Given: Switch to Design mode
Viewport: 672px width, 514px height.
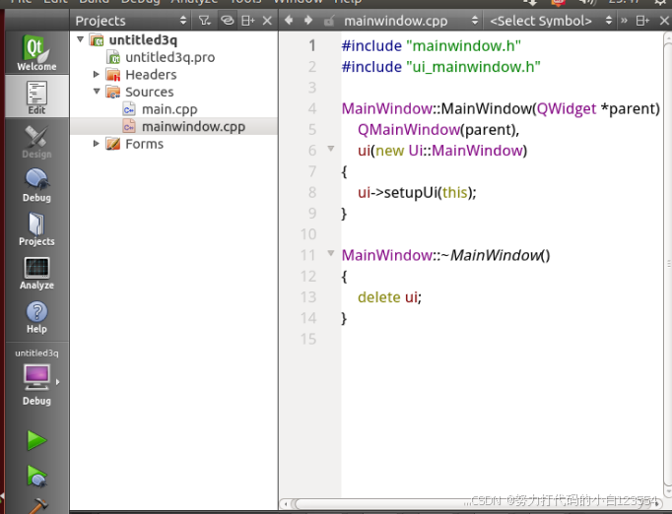Looking at the screenshot, I should tap(36, 142).
